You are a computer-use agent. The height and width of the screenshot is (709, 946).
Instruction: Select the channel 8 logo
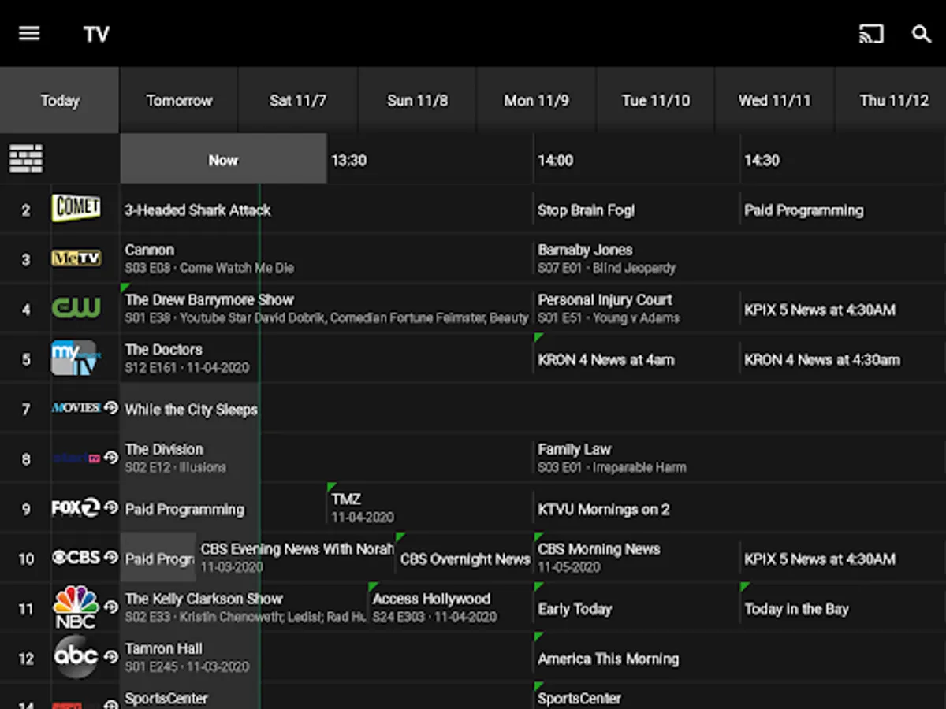(x=76, y=458)
